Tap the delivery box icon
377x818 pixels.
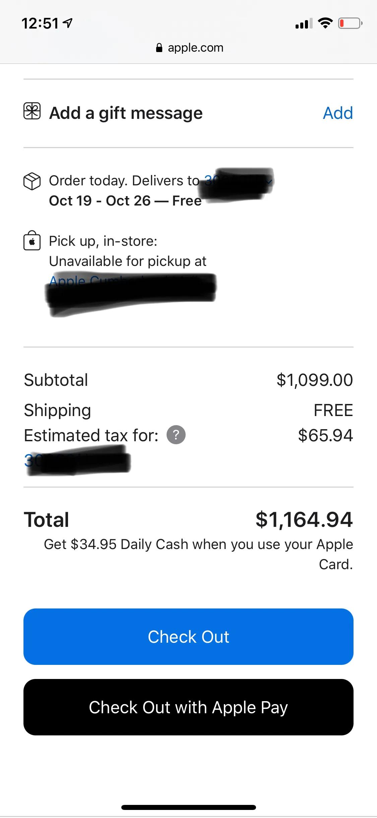point(32,181)
